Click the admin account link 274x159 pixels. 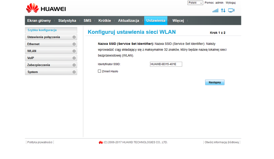219,3
